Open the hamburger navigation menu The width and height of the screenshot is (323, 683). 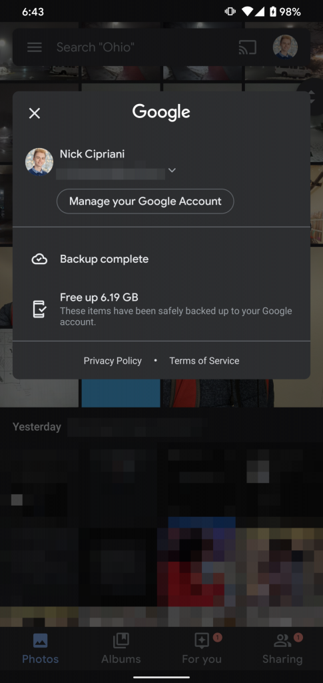click(x=35, y=47)
